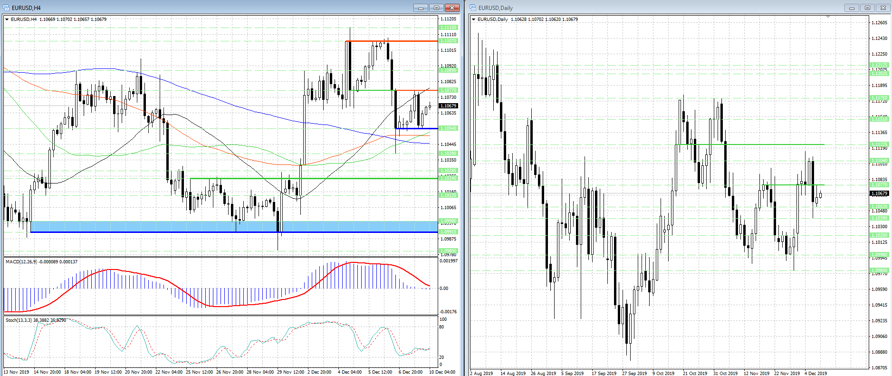This screenshot has height=376, width=892.
Task: Expand the one-click trading arrow on Daily chart
Action: coord(474,19)
